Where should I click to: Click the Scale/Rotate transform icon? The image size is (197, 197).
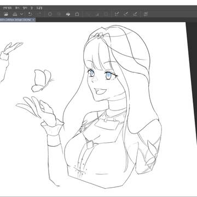(x=77, y=14)
